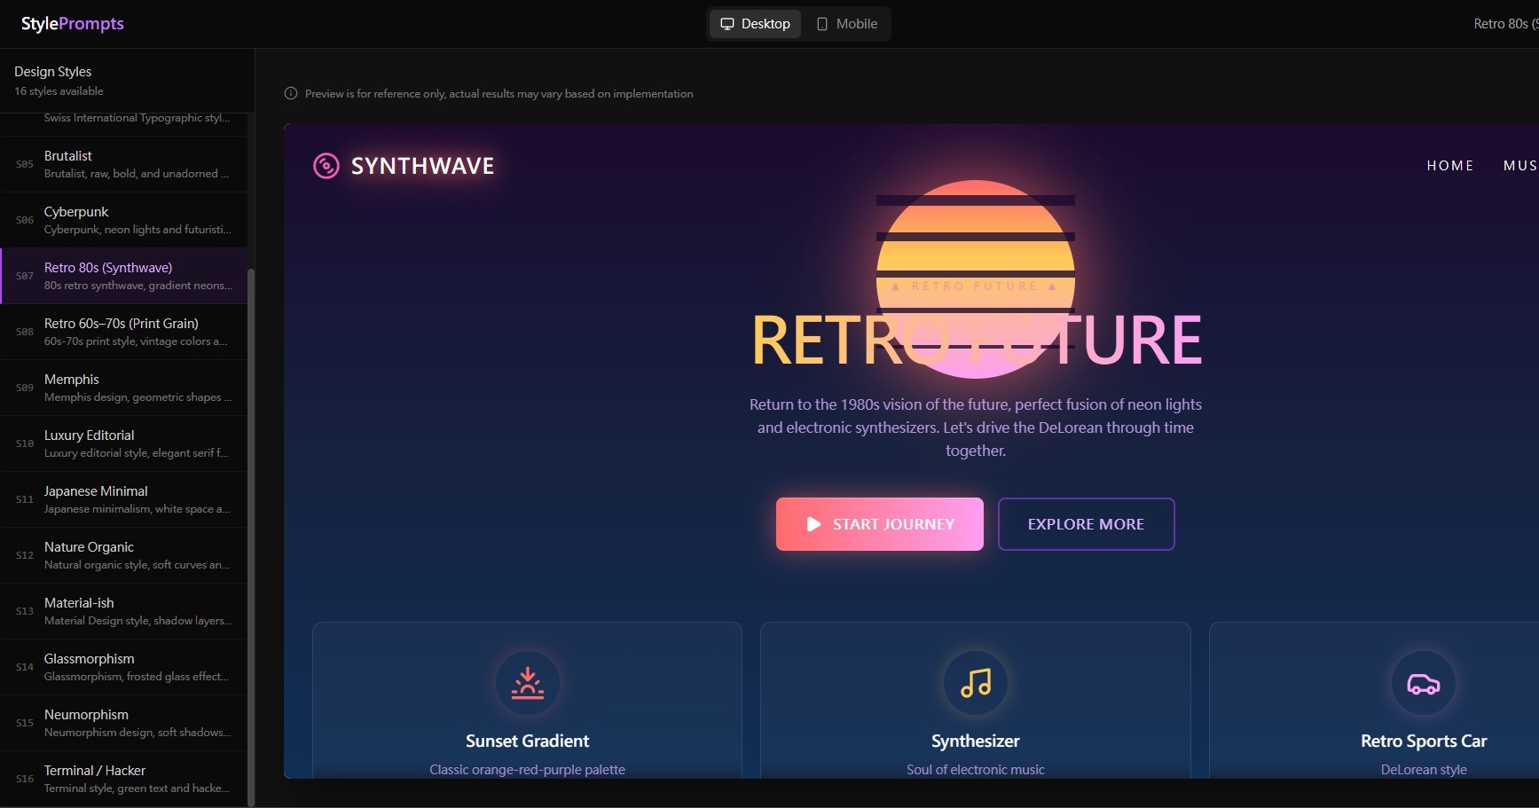Viewport: 1539px width, 808px height.
Task: Select the Retro 60s–70s (Print Grain) style
Action: (124, 332)
